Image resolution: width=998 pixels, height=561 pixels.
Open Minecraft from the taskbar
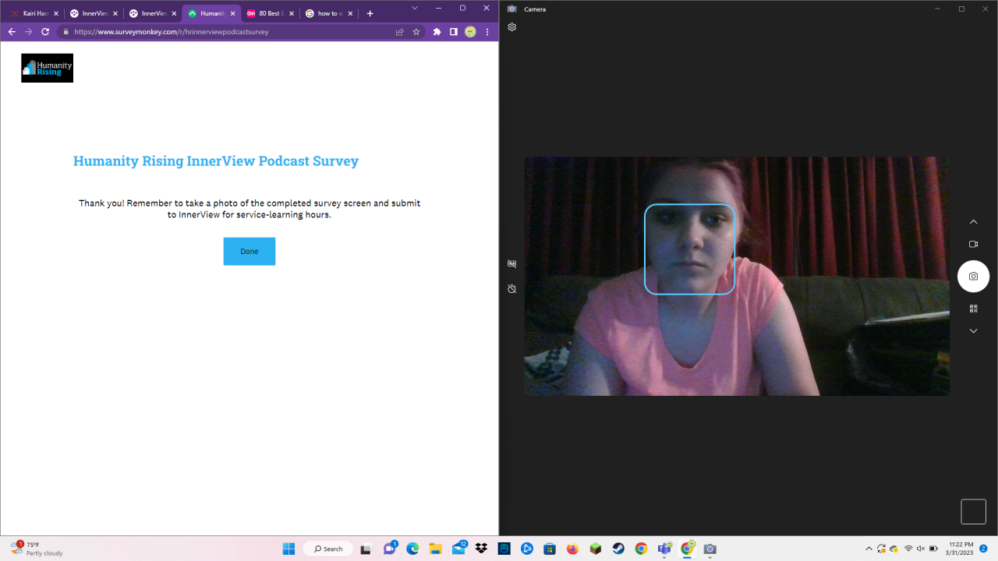[x=596, y=549]
